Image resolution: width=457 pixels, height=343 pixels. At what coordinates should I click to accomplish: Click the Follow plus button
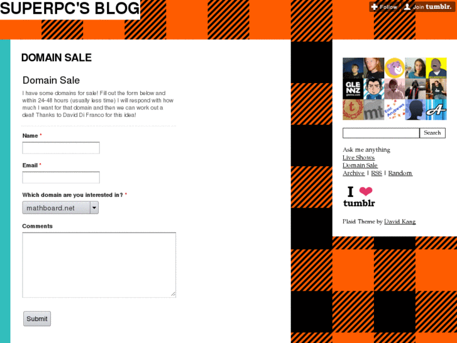point(385,7)
